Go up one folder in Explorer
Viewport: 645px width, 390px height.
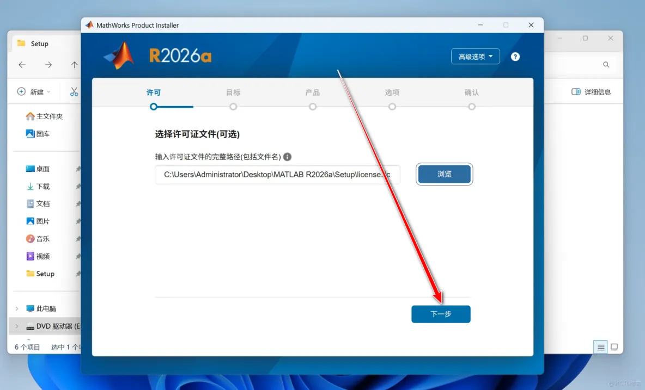click(74, 64)
